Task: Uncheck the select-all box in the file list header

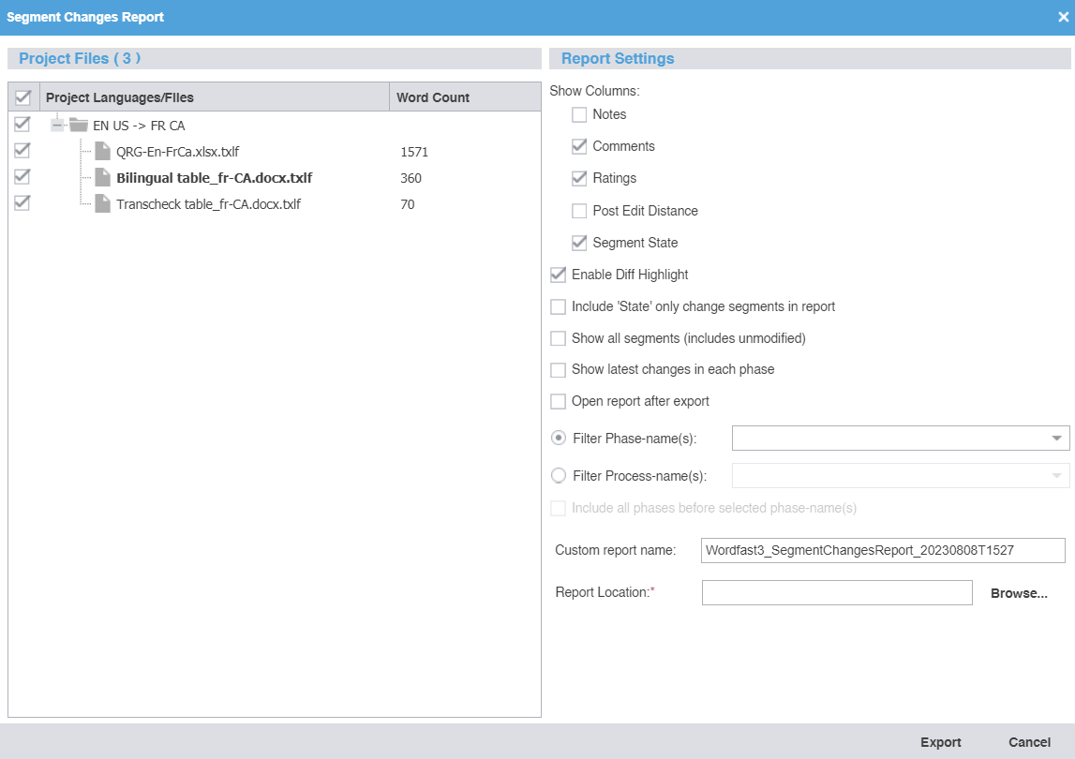Action: [22, 97]
